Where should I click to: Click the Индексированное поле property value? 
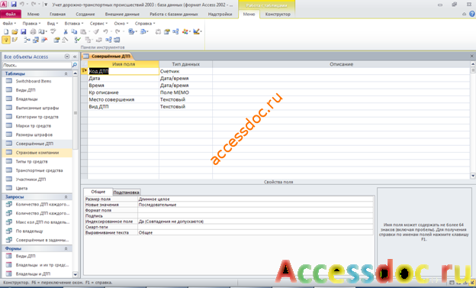(256, 222)
